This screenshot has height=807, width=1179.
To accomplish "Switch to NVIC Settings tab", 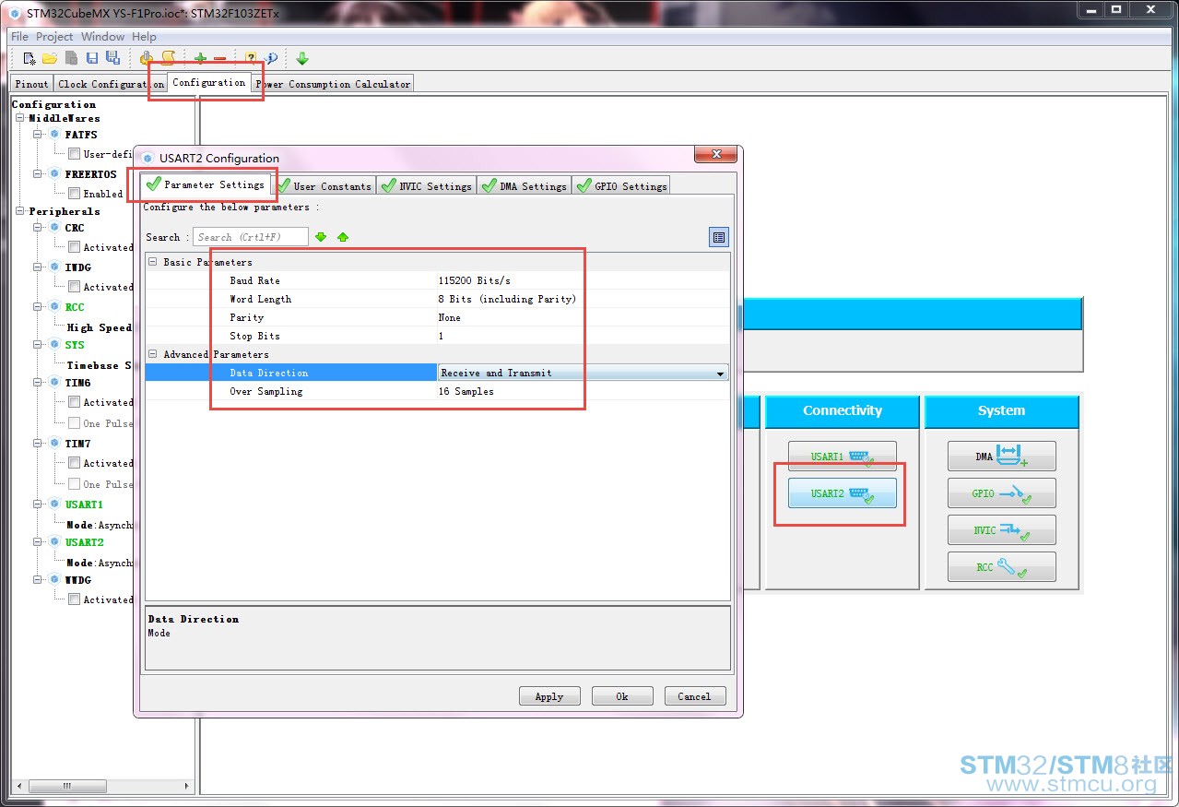I will 427,185.
